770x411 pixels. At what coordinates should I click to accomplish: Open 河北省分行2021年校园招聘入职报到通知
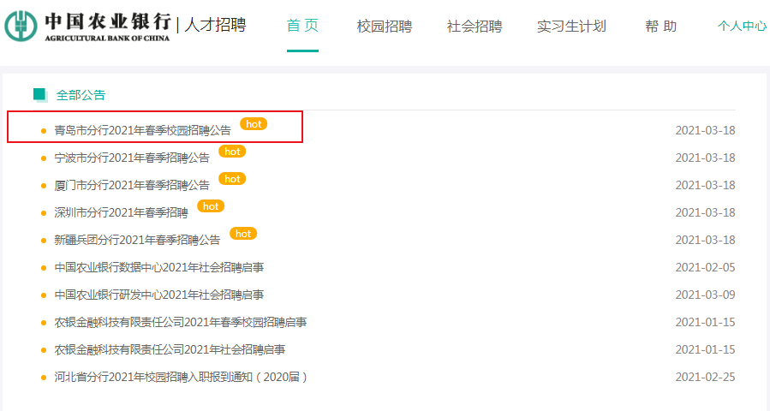[181, 377]
